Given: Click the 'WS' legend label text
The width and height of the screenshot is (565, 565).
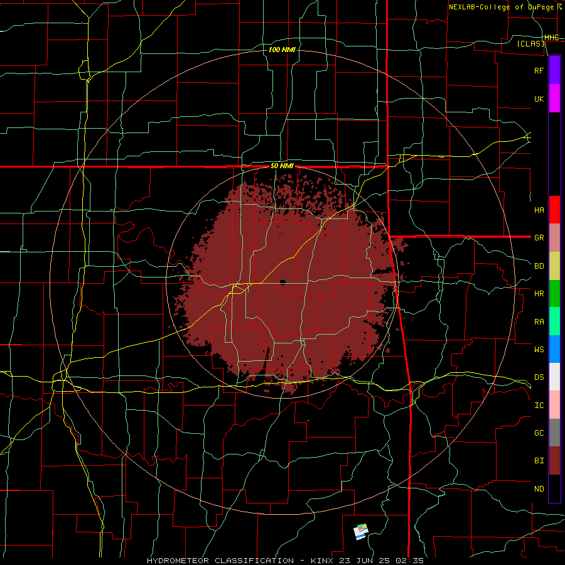Looking at the screenshot, I should [x=539, y=350].
